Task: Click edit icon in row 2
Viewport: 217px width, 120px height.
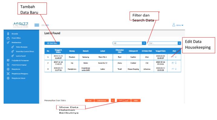Action: tap(173, 63)
